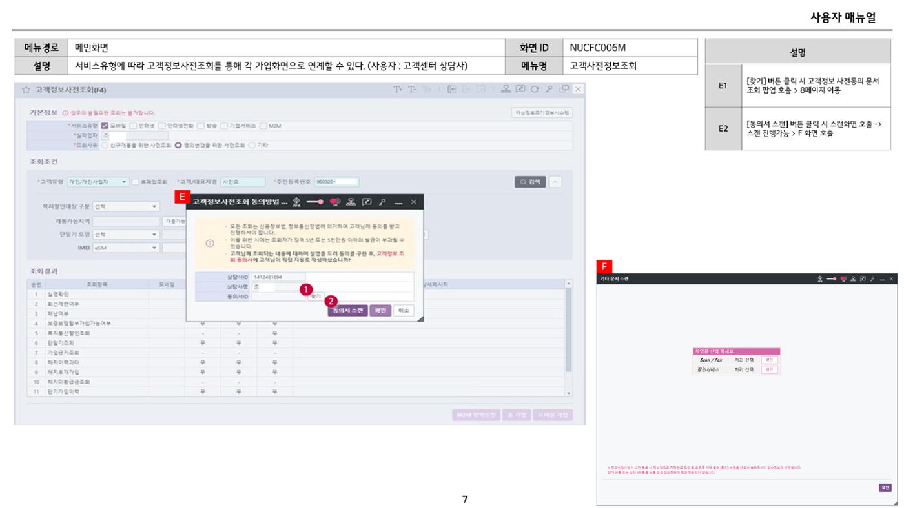Screen dimensions: 904x508
Task: Click the 찾기 button next to 동의서ID
Action: point(316,297)
